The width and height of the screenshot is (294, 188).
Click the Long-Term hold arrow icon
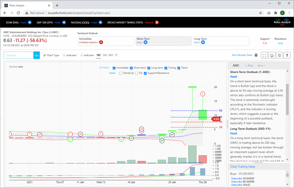[x=203, y=42]
